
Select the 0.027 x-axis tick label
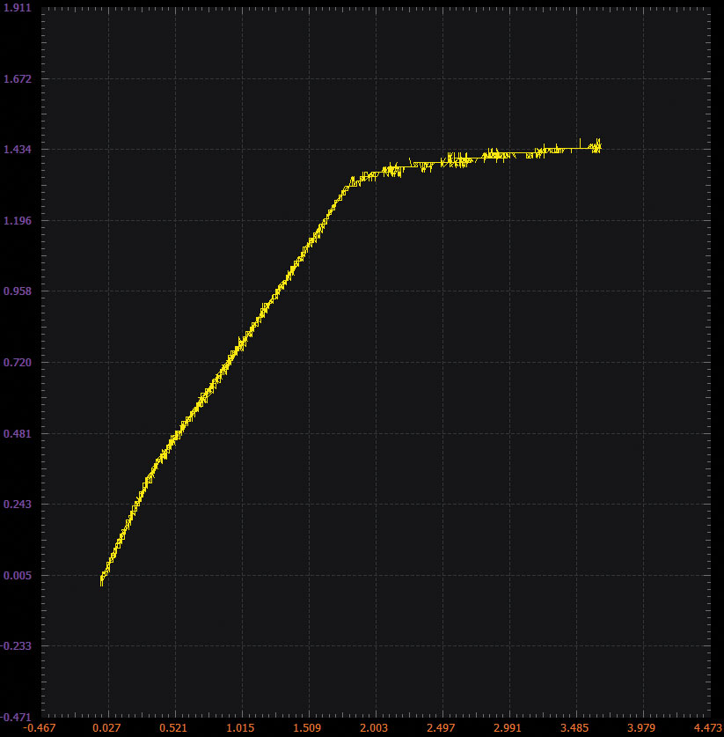[x=107, y=728]
